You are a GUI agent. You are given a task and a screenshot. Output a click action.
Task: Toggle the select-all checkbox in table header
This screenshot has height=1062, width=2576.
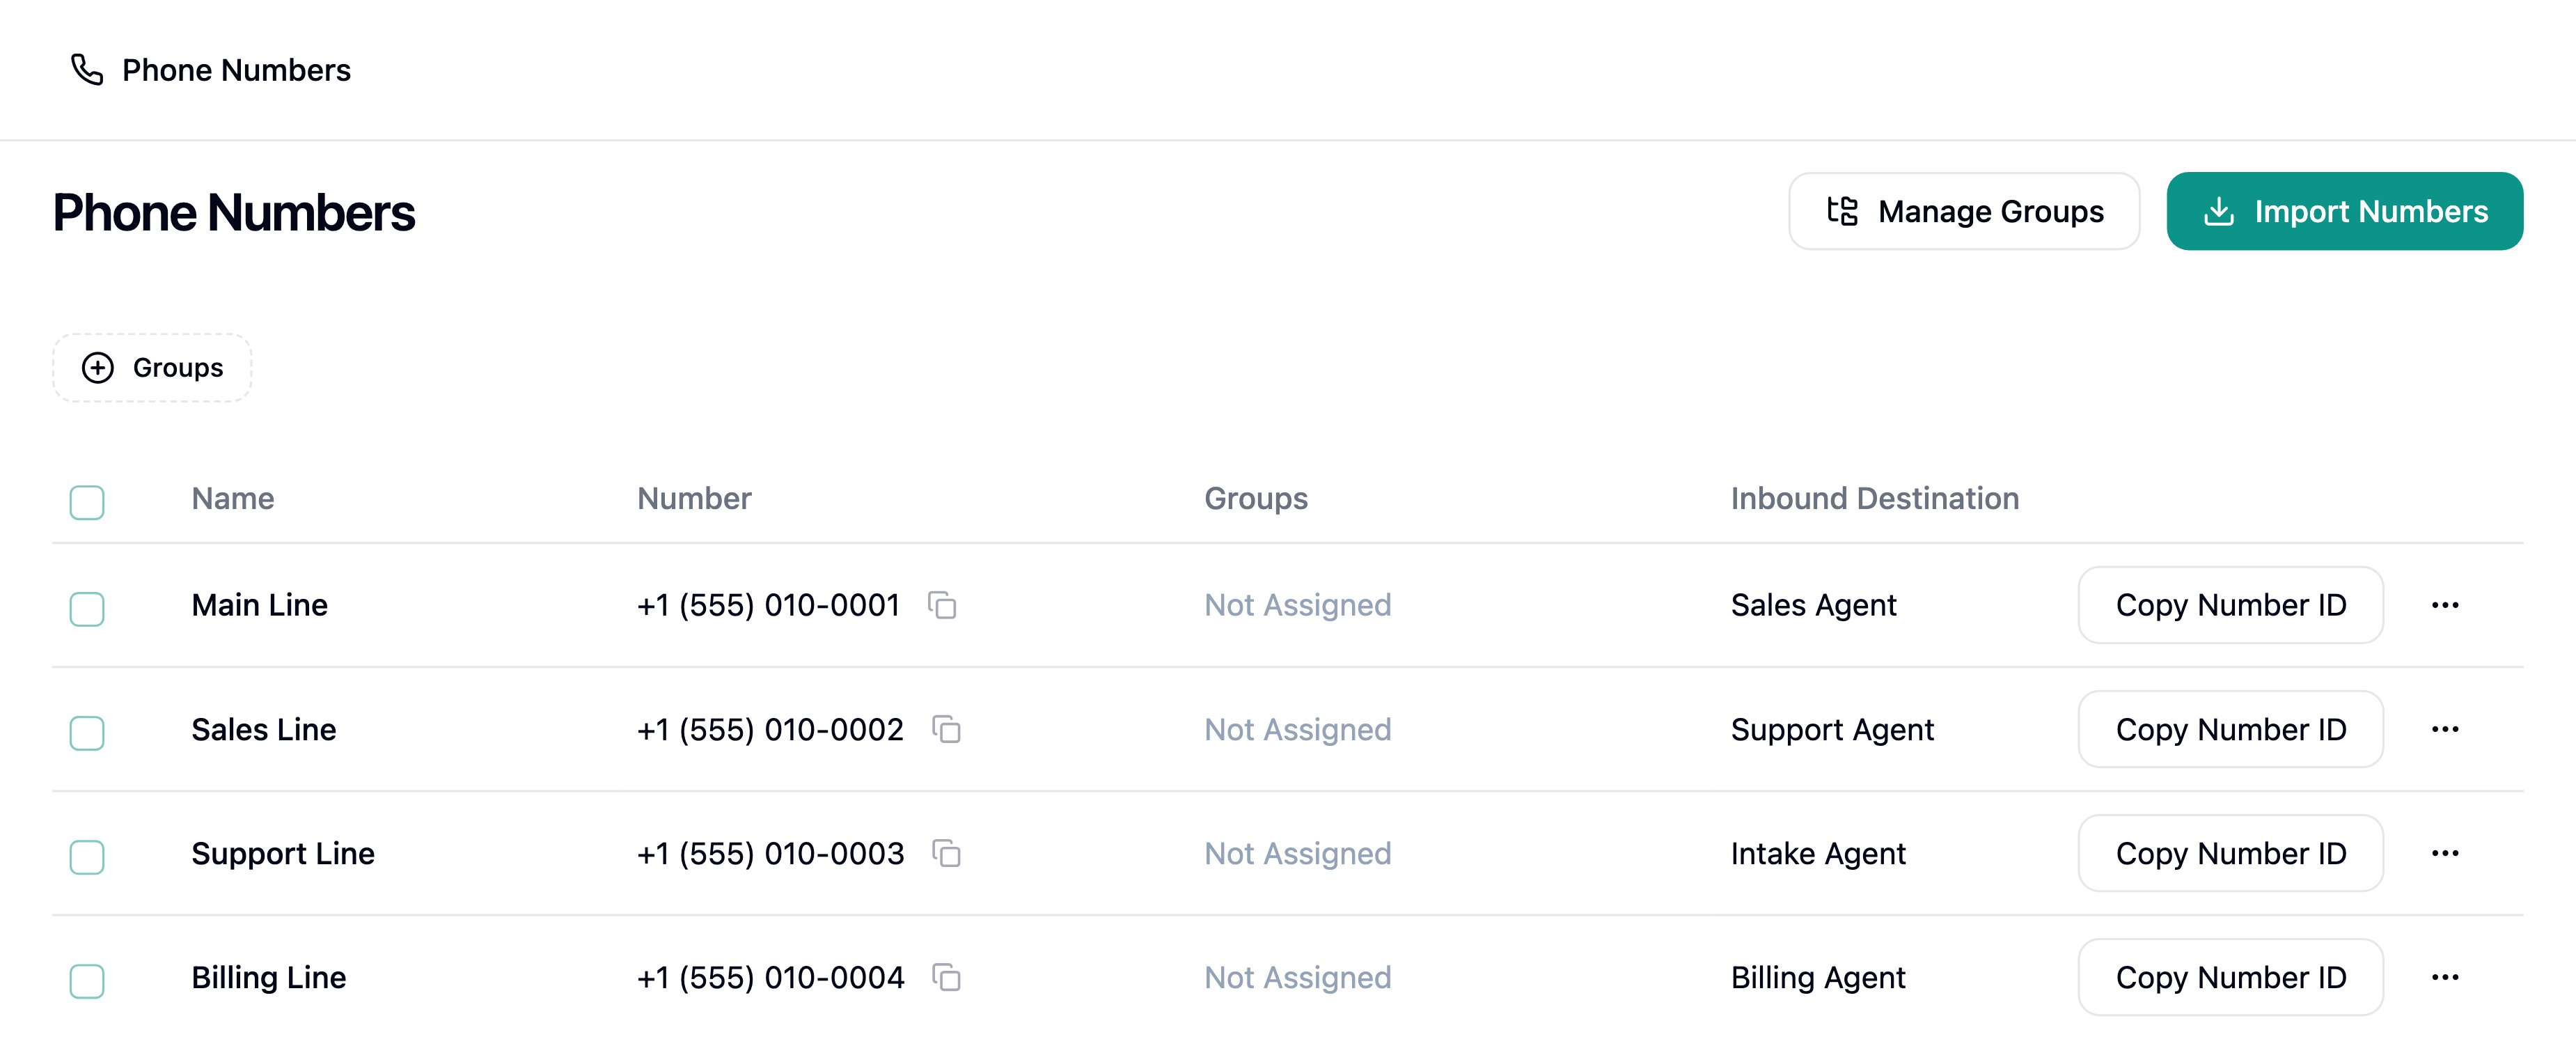(87, 502)
